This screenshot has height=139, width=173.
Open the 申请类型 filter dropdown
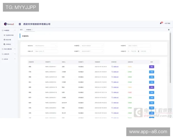click(92, 46)
